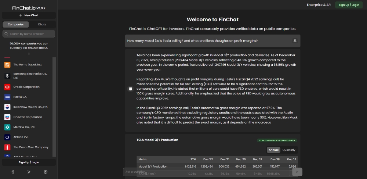Click the Metric column header
367x179 pixels.
143,159
